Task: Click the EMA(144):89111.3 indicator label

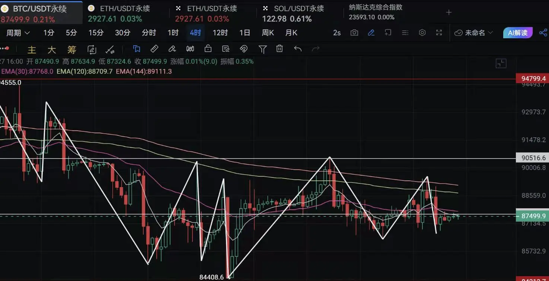Action: tap(144, 71)
